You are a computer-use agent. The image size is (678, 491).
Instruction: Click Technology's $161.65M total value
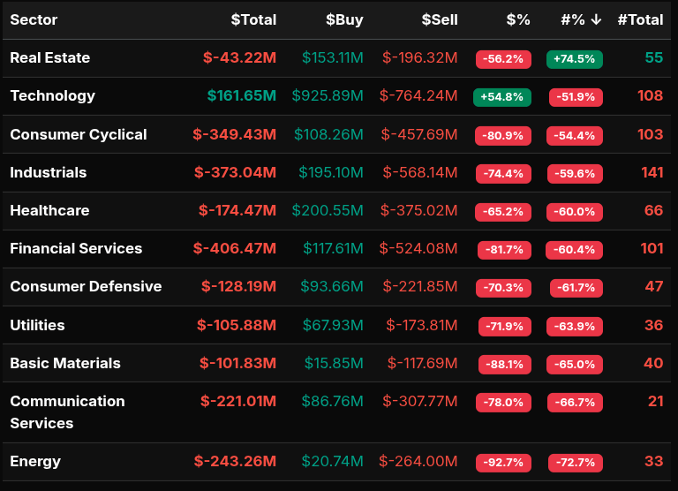(x=241, y=95)
